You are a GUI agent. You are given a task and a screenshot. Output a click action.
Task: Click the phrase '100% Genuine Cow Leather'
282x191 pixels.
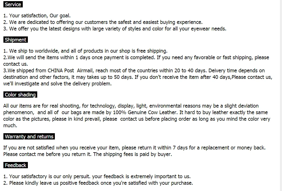145,112
